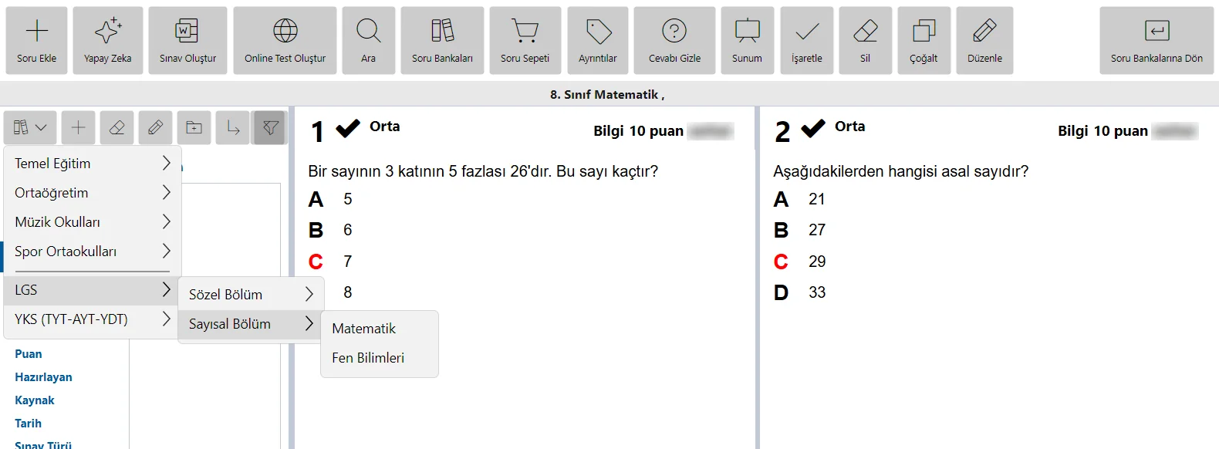Click the Çoğalt duplicate icon
Screen dimensions: 1219x449
tap(924, 32)
